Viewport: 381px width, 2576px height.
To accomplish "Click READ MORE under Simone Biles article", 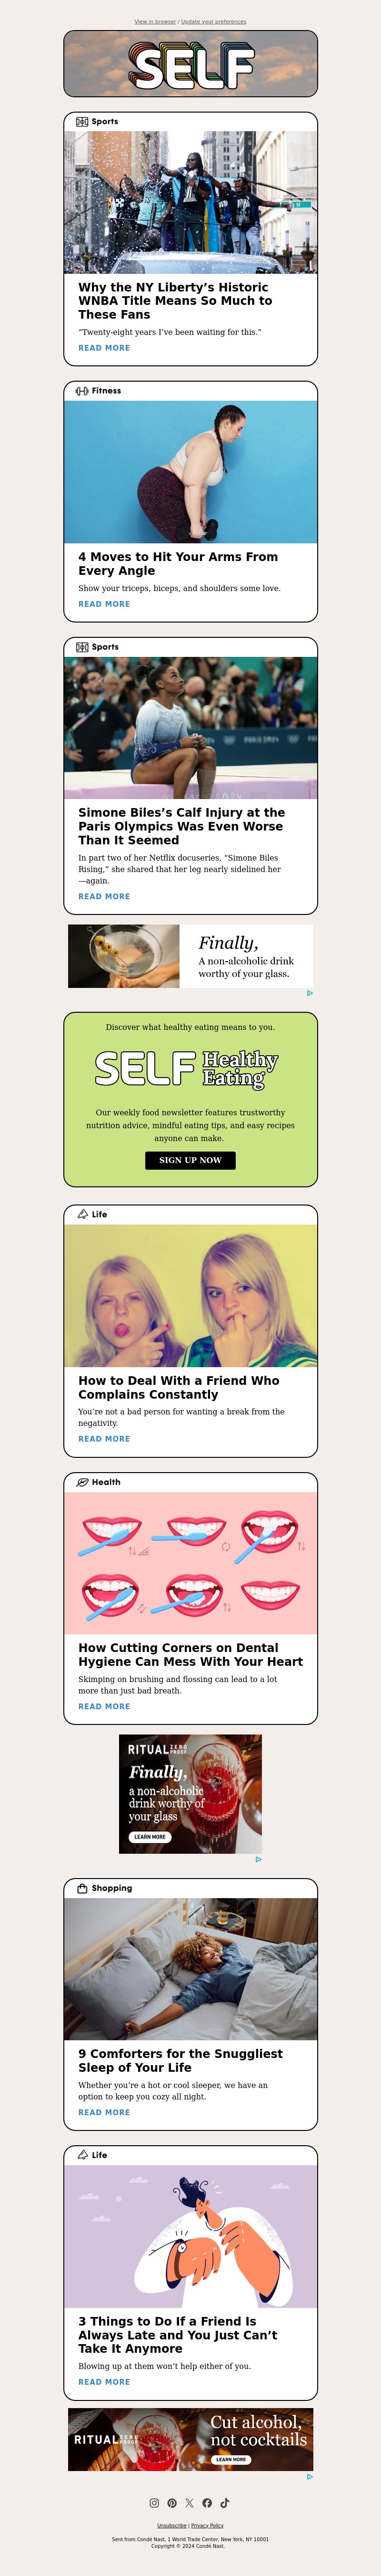I will (104, 896).
